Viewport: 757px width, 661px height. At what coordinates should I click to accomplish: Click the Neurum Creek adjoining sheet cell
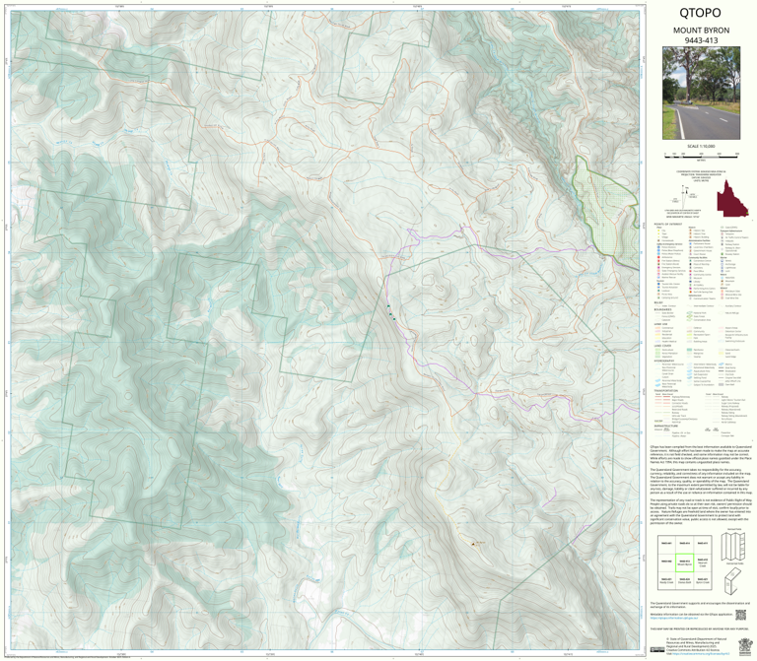pyautogui.click(x=703, y=562)
